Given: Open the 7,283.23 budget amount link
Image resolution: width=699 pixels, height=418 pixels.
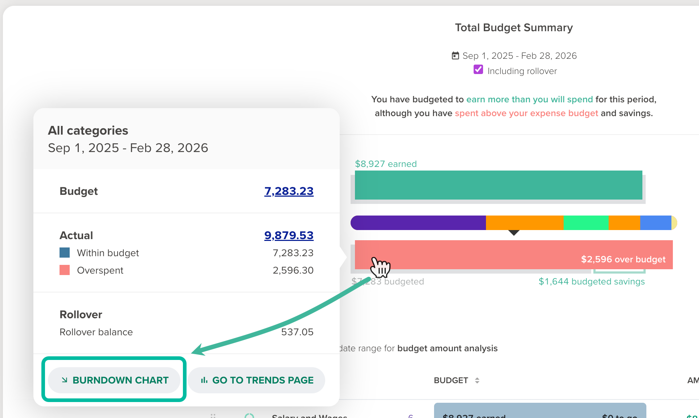Looking at the screenshot, I should [x=289, y=191].
